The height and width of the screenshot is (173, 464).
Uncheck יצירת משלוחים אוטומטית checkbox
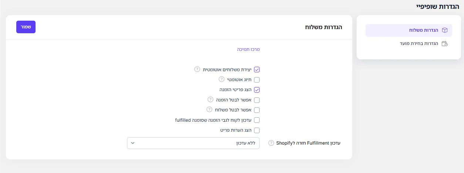coord(257,69)
